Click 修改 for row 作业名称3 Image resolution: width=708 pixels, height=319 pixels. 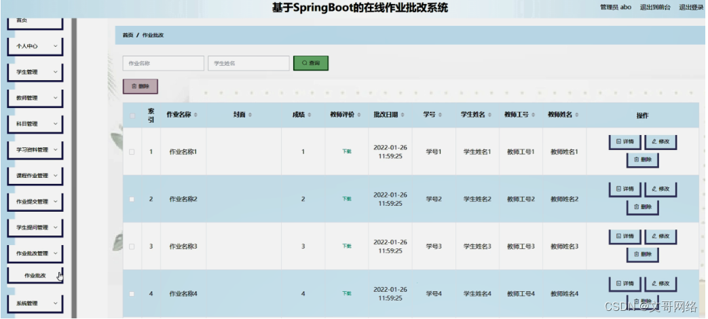660,236
